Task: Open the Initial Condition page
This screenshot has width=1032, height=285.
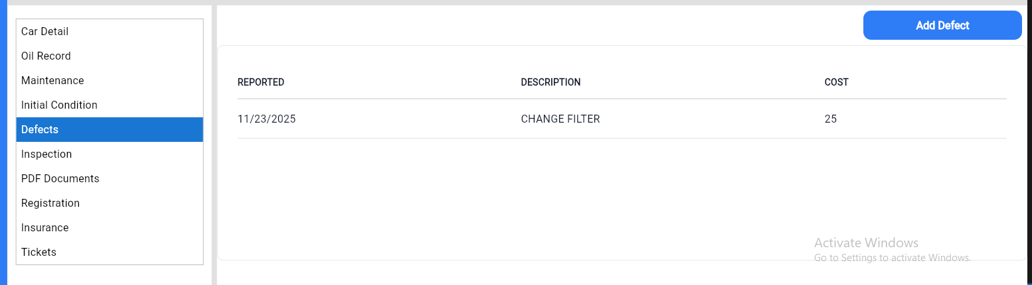Action: click(59, 105)
